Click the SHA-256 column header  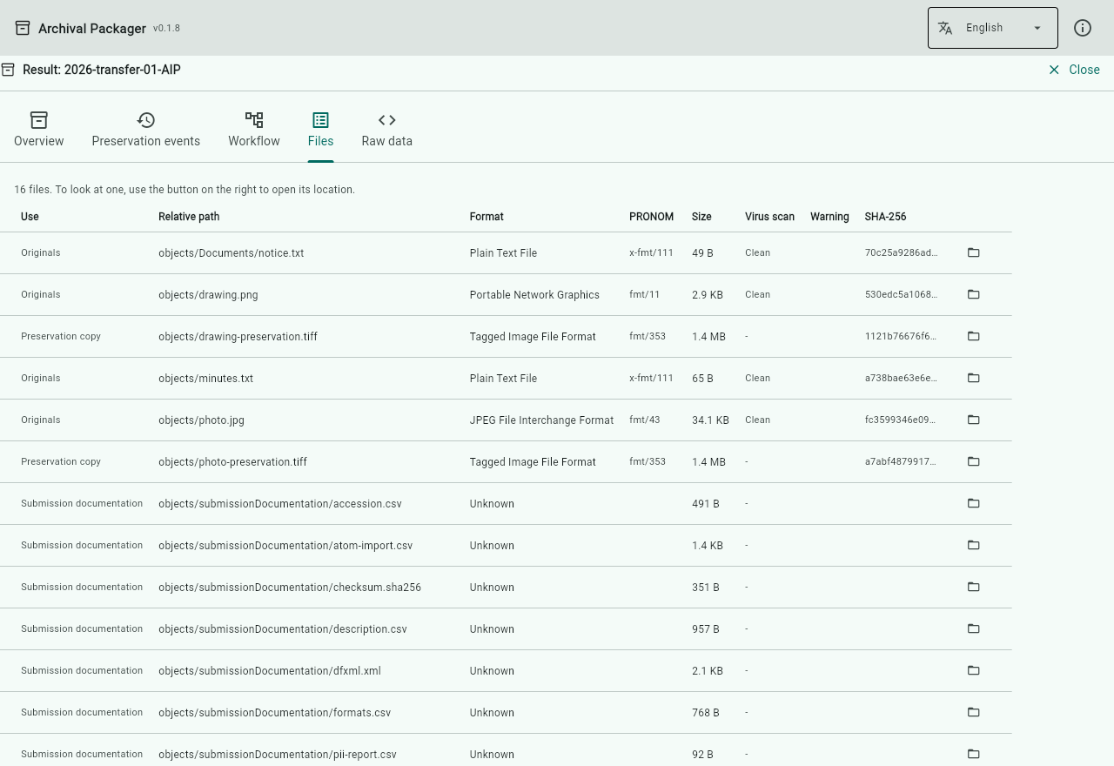click(x=885, y=217)
